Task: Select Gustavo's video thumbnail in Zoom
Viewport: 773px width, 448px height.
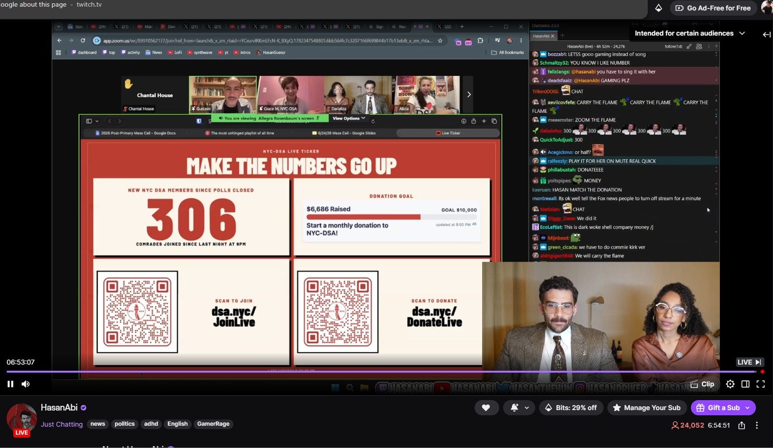Action: (223, 94)
